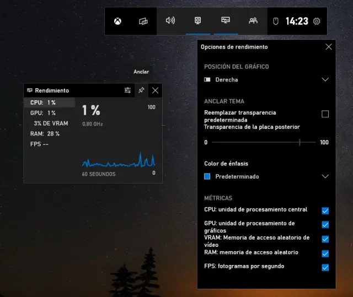Open the Xbox icon in Game Bar
The image size is (353, 297).
[118, 21]
